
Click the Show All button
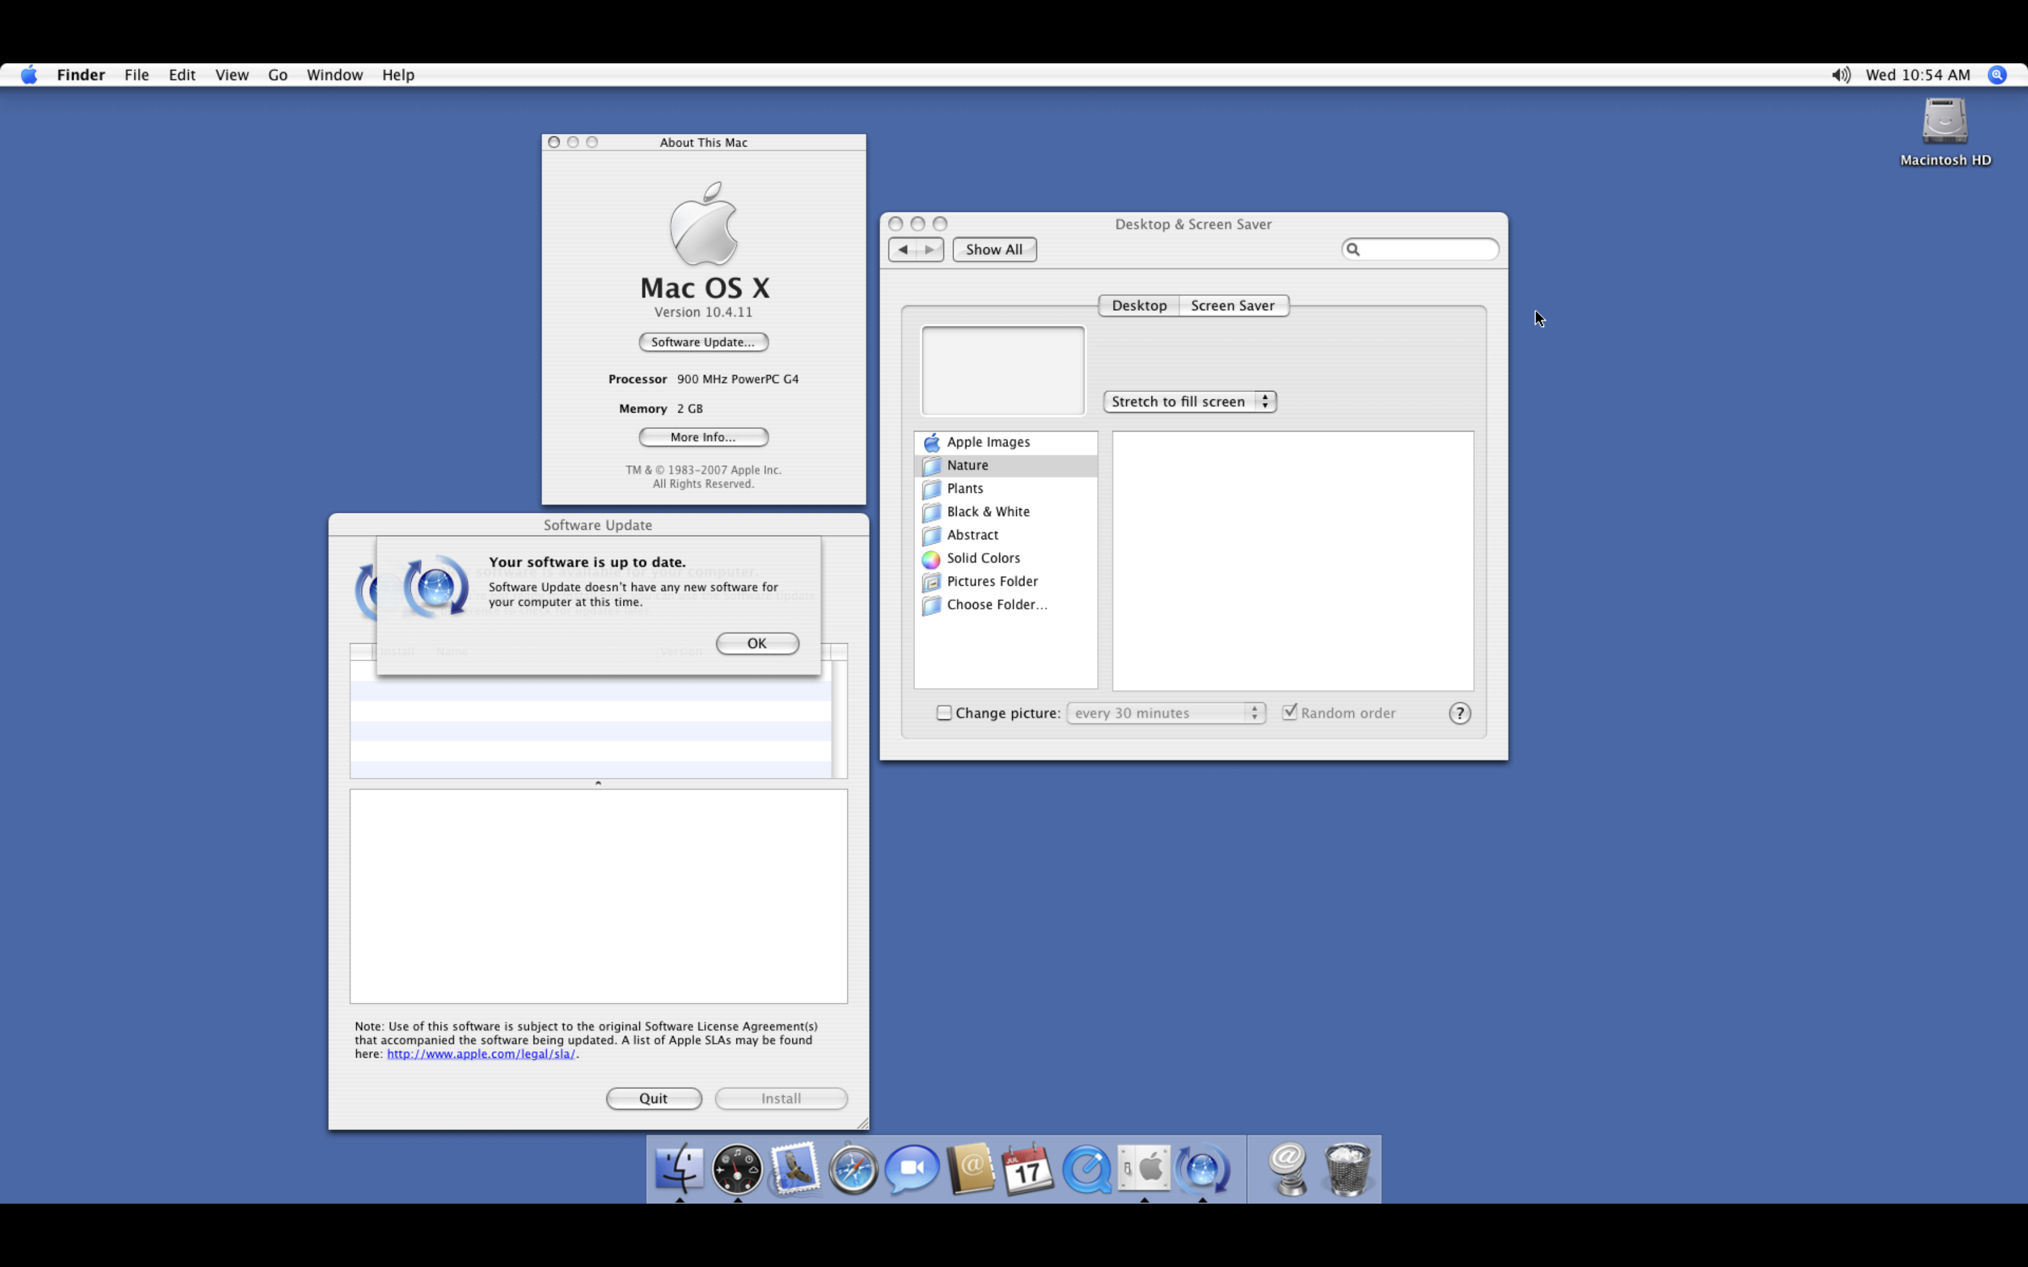tap(994, 249)
